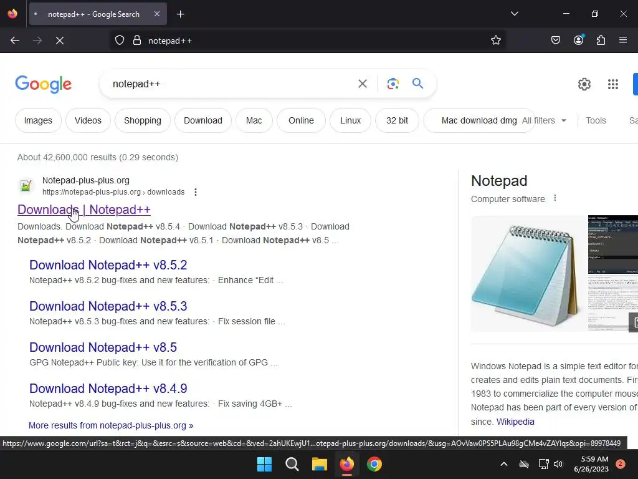Filter results by Shopping
Image resolution: width=638 pixels, height=479 pixels.
point(143,120)
